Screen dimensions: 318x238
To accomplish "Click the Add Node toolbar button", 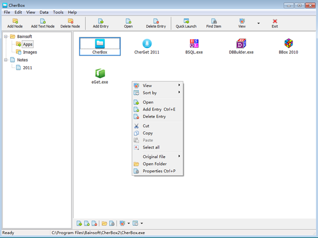I will coord(15,23).
